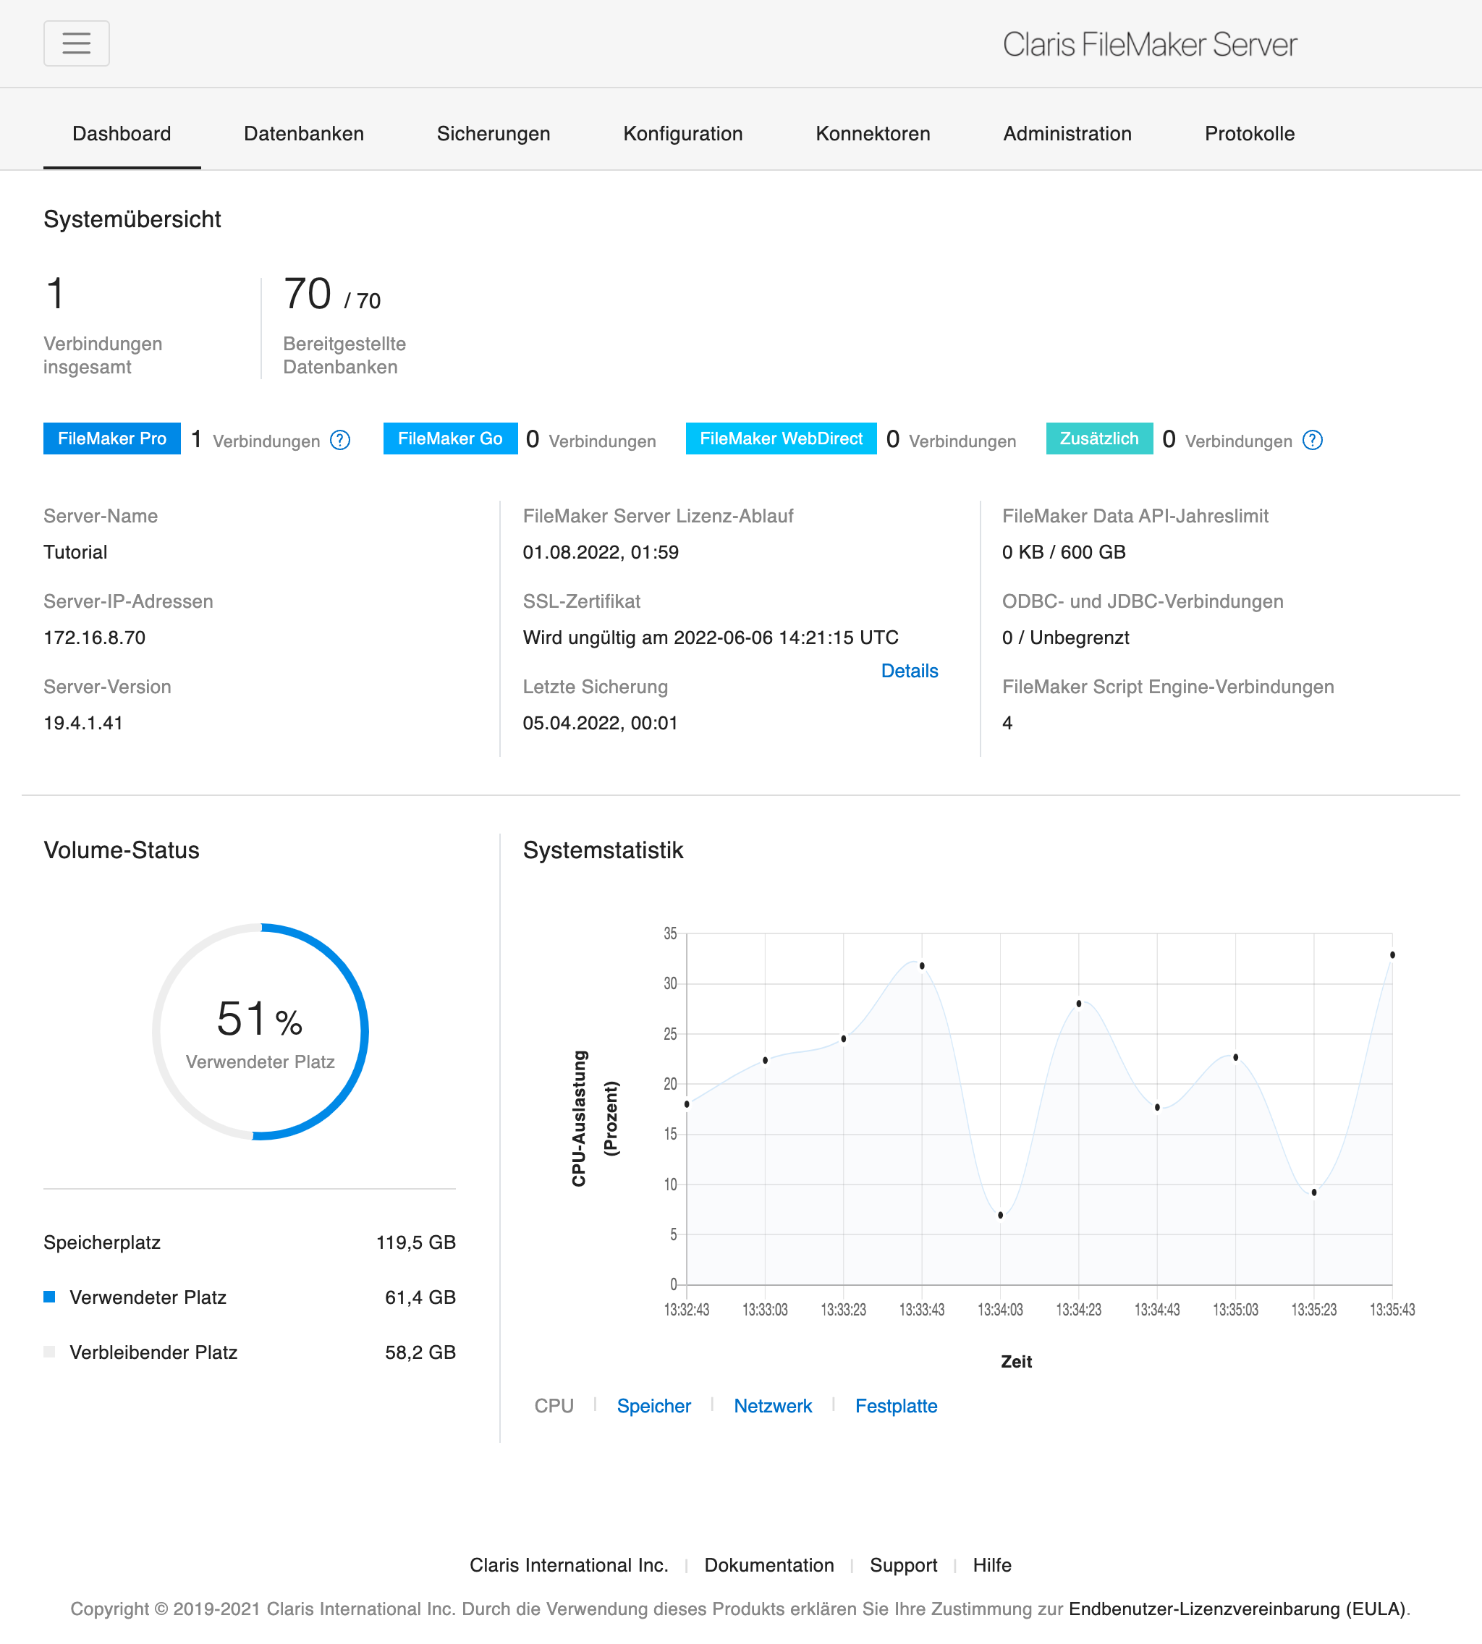Image resolution: width=1482 pixels, height=1644 pixels.
Task: Show the CPU statistics chart
Action: coord(554,1405)
